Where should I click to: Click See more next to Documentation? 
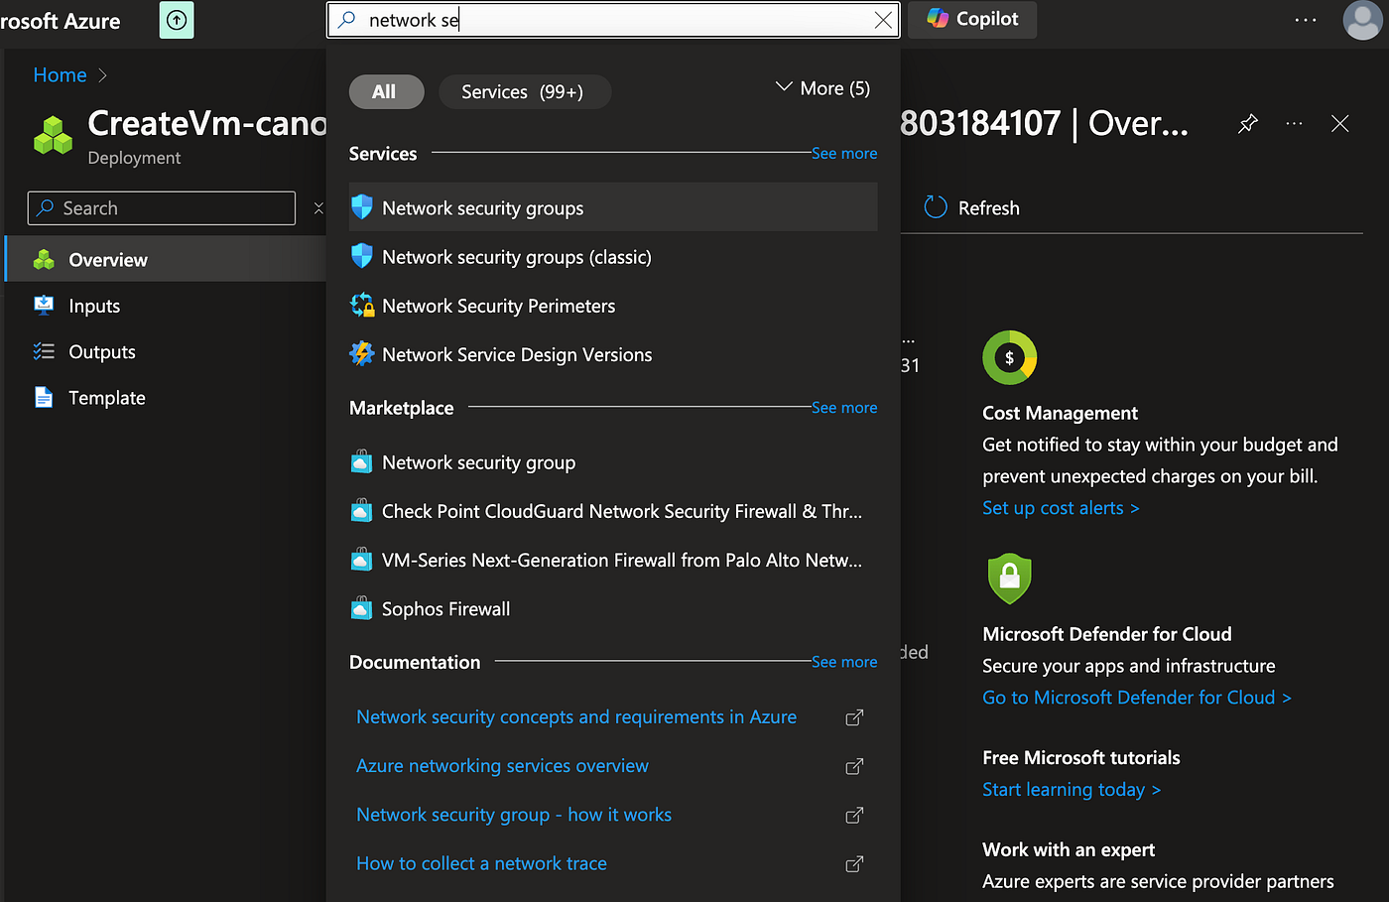tap(844, 662)
